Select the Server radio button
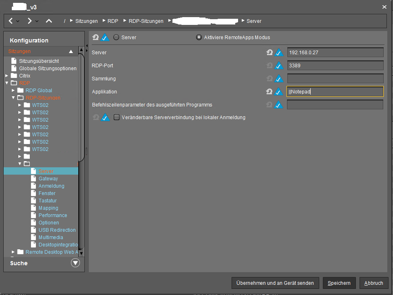 [116, 37]
